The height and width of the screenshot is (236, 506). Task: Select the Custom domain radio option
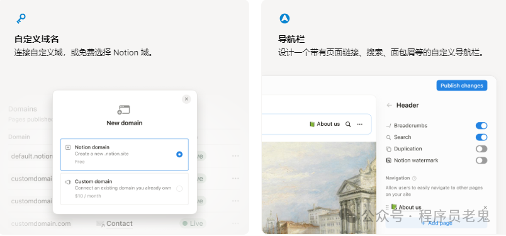[x=179, y=189]
